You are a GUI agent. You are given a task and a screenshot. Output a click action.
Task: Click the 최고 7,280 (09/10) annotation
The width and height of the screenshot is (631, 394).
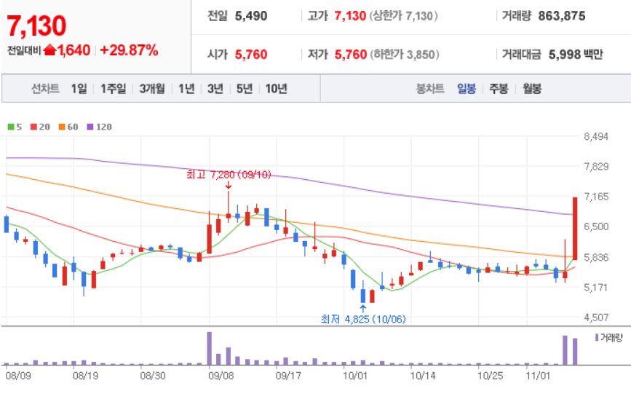[229, 175]
